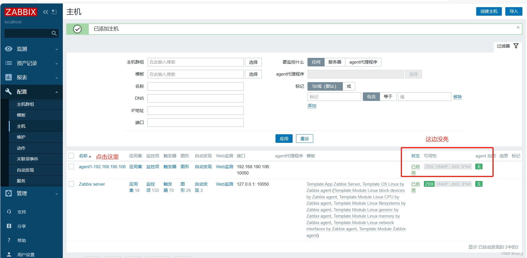Select 与/或 (默认) tag mode

click(325, 86)
